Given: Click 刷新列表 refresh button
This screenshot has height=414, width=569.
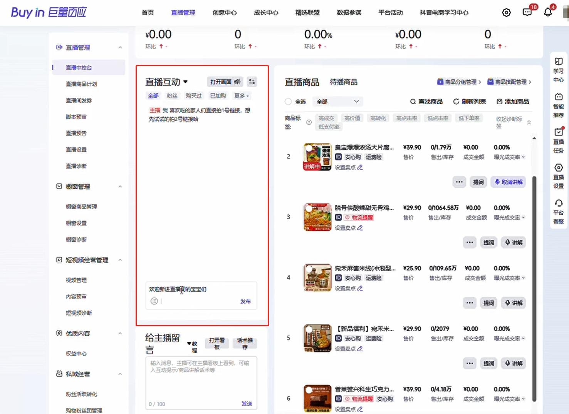Looking at the screenshot, I should (469, 102).
